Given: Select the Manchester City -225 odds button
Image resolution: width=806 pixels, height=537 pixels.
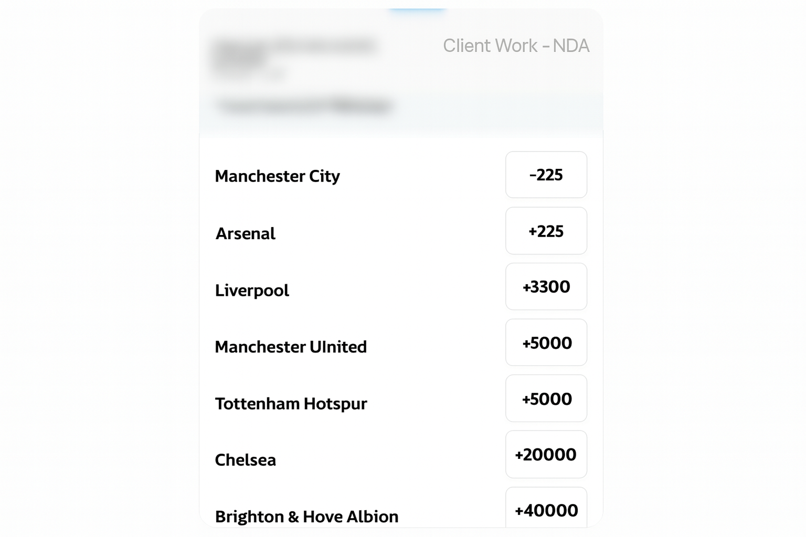Looking at the screenshot, I should (546, 175).
